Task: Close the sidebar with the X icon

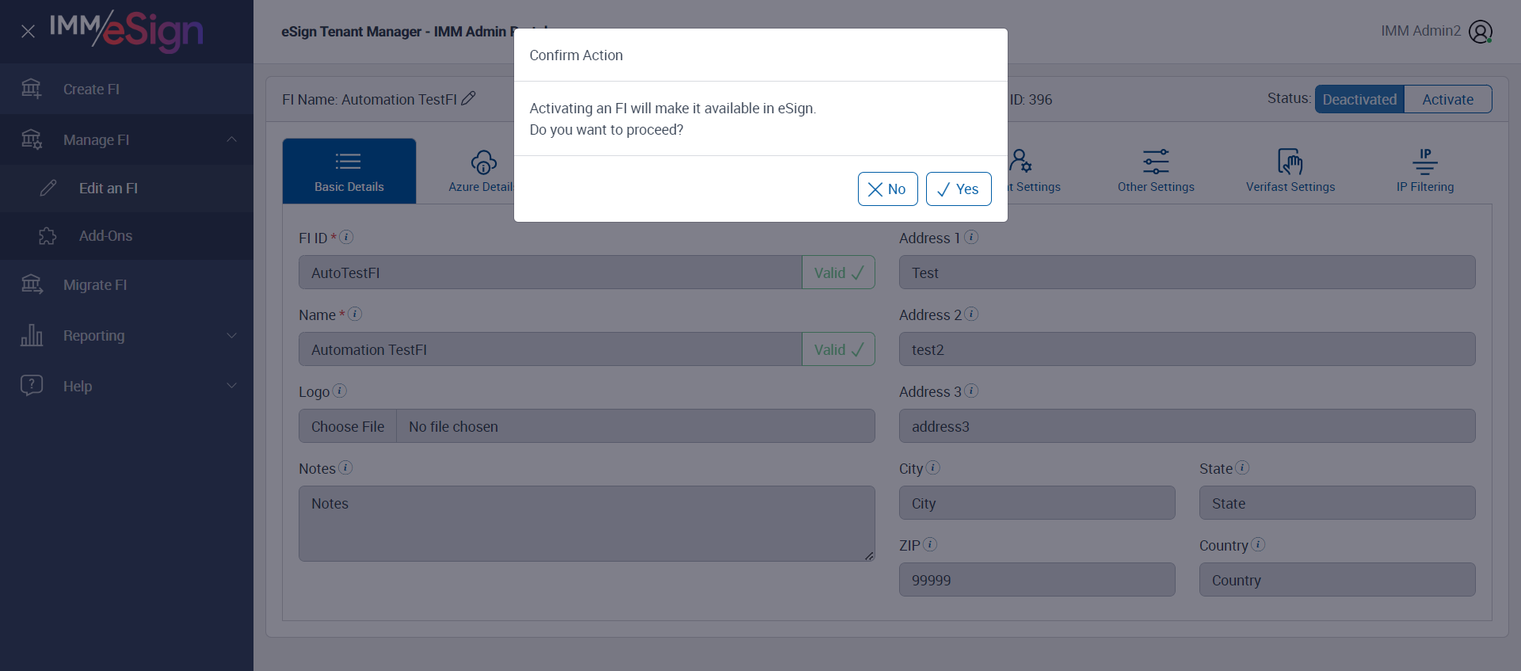Action: click(28, 32)
